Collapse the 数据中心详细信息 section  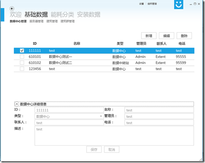17,104
